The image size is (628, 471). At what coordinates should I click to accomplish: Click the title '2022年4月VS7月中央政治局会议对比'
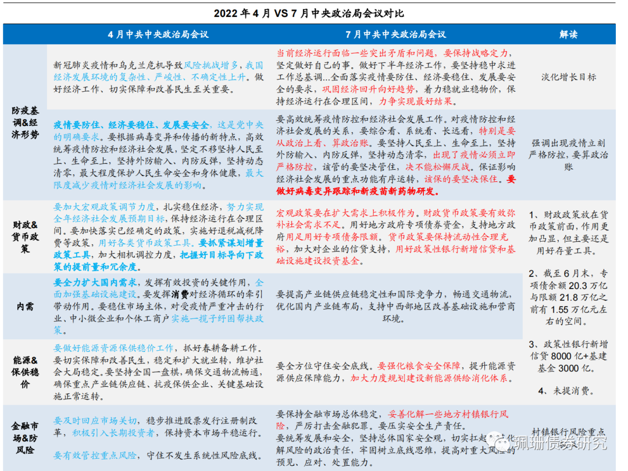pos(308,13)
